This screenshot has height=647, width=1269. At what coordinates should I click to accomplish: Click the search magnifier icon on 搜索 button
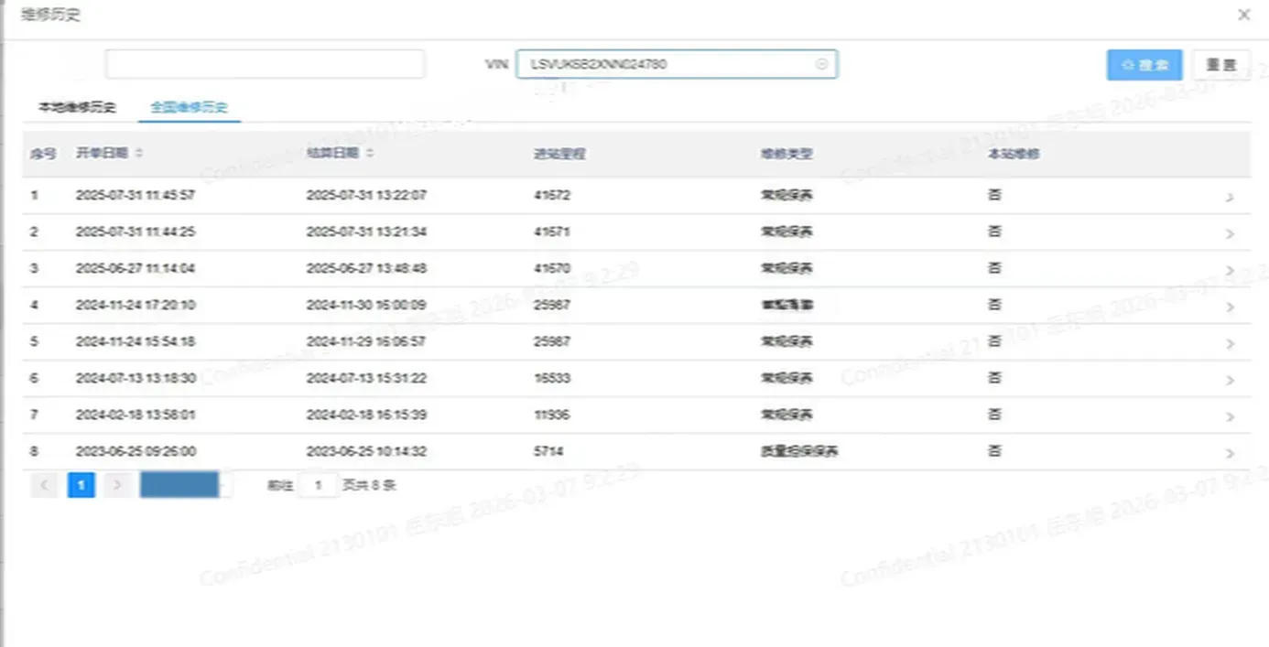(1129, 65)
